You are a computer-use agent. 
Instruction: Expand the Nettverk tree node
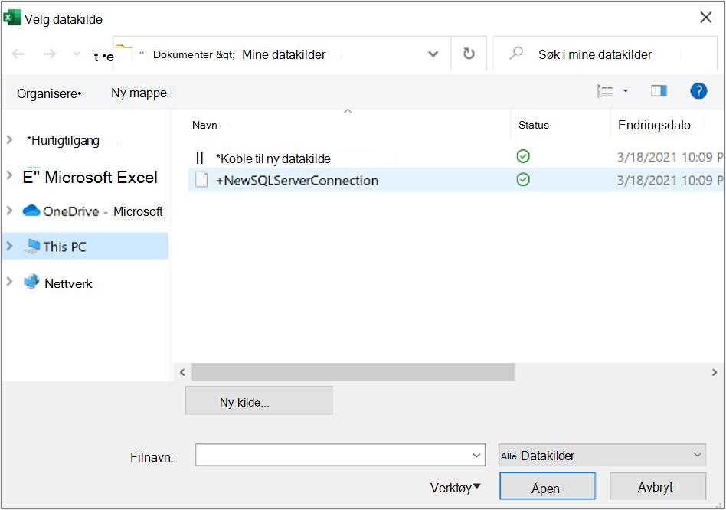point(9,281)
